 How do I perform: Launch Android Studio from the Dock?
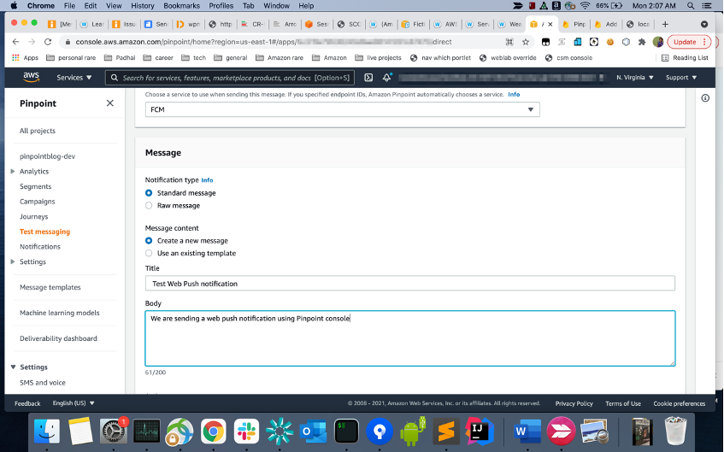412,431
